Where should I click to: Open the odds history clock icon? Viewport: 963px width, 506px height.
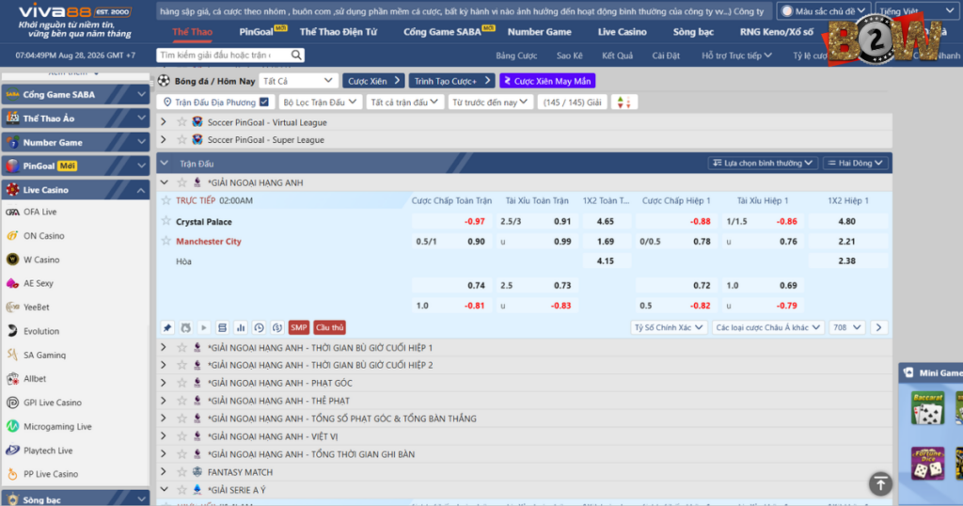click(x=260, y=328)
